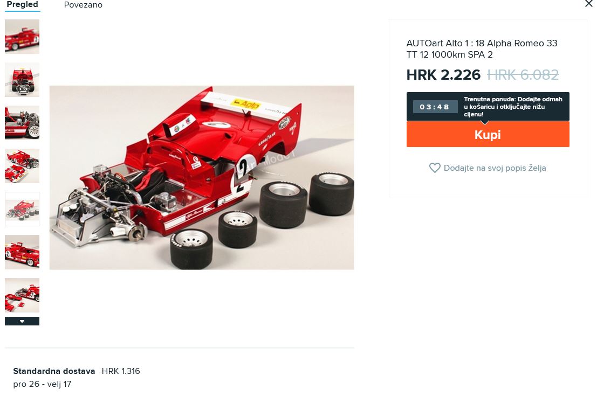The height and width of the screenshot is (396, 597).
Task: Click the product title AUTOart Alto
Action: pos(482,48)
